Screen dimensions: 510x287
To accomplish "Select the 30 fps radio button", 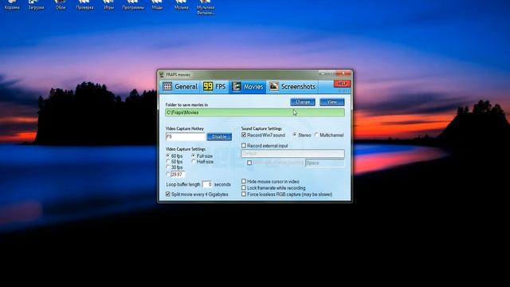I will (x=168, y=167).
